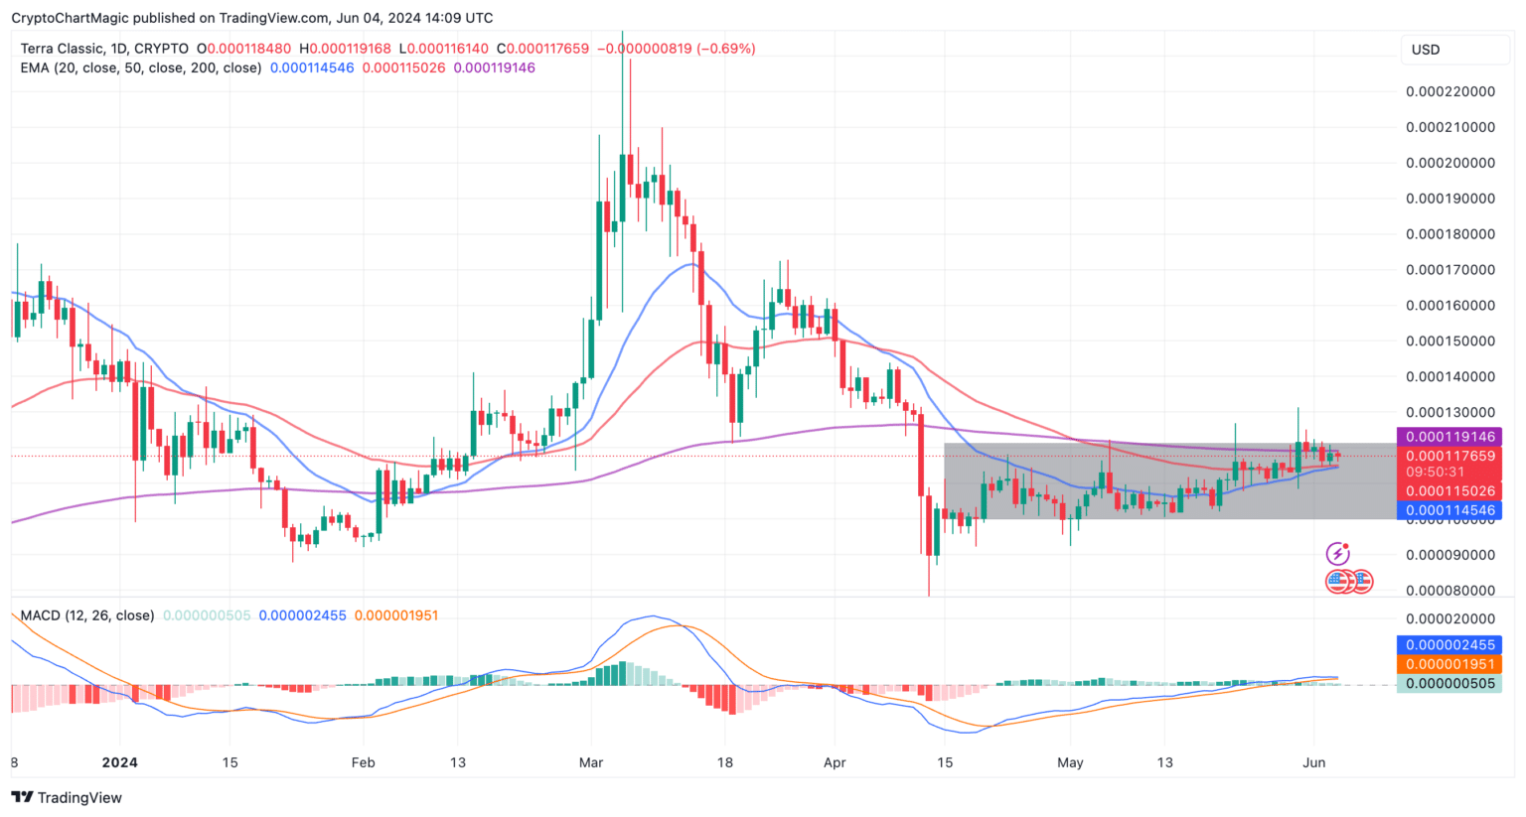This screenshot has height=817, width=1526.
Task: Click the blue 0.000002455 MACD axis tag
Action: [x=1450, y=644]
